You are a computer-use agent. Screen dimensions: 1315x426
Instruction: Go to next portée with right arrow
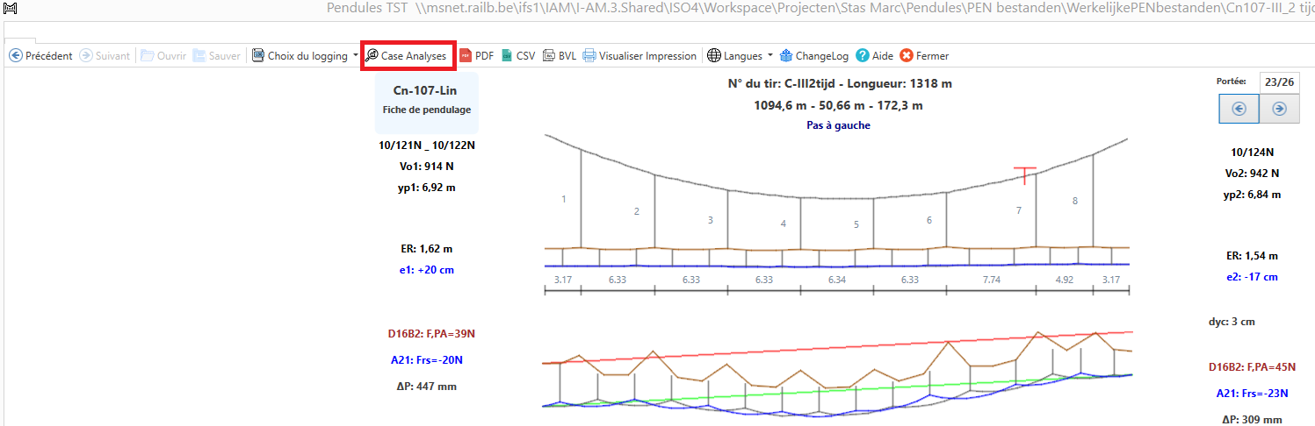pos(1279,109)
